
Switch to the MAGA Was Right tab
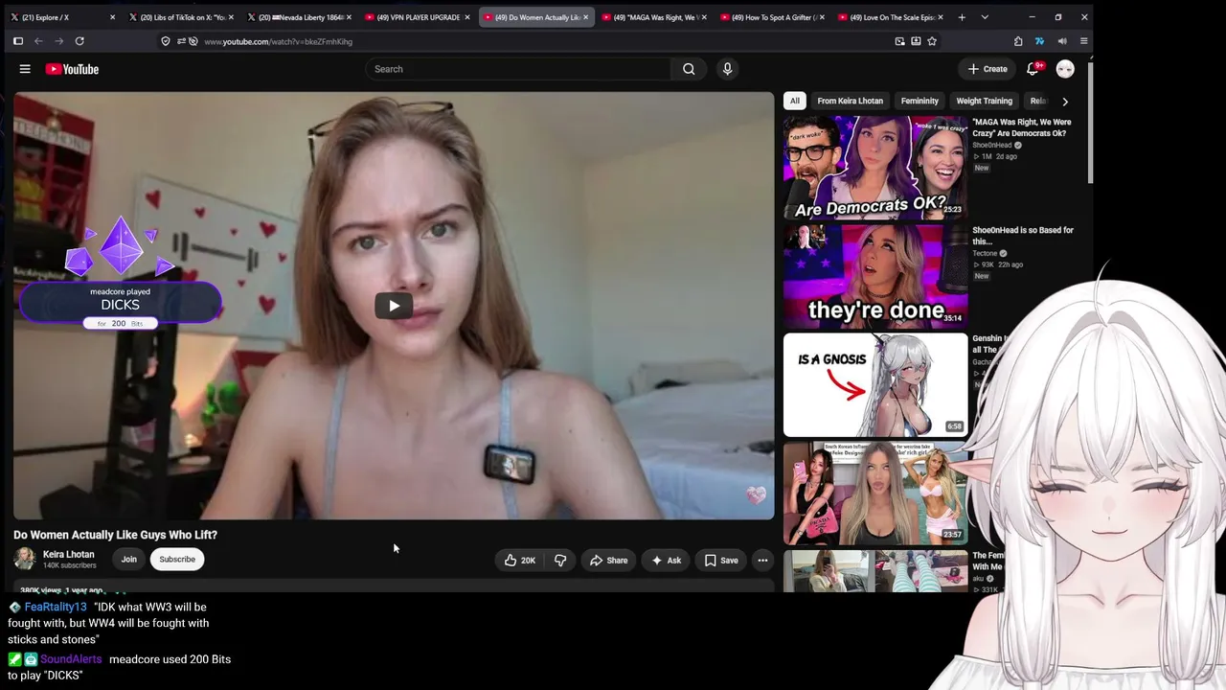click(x=653, y=17)
